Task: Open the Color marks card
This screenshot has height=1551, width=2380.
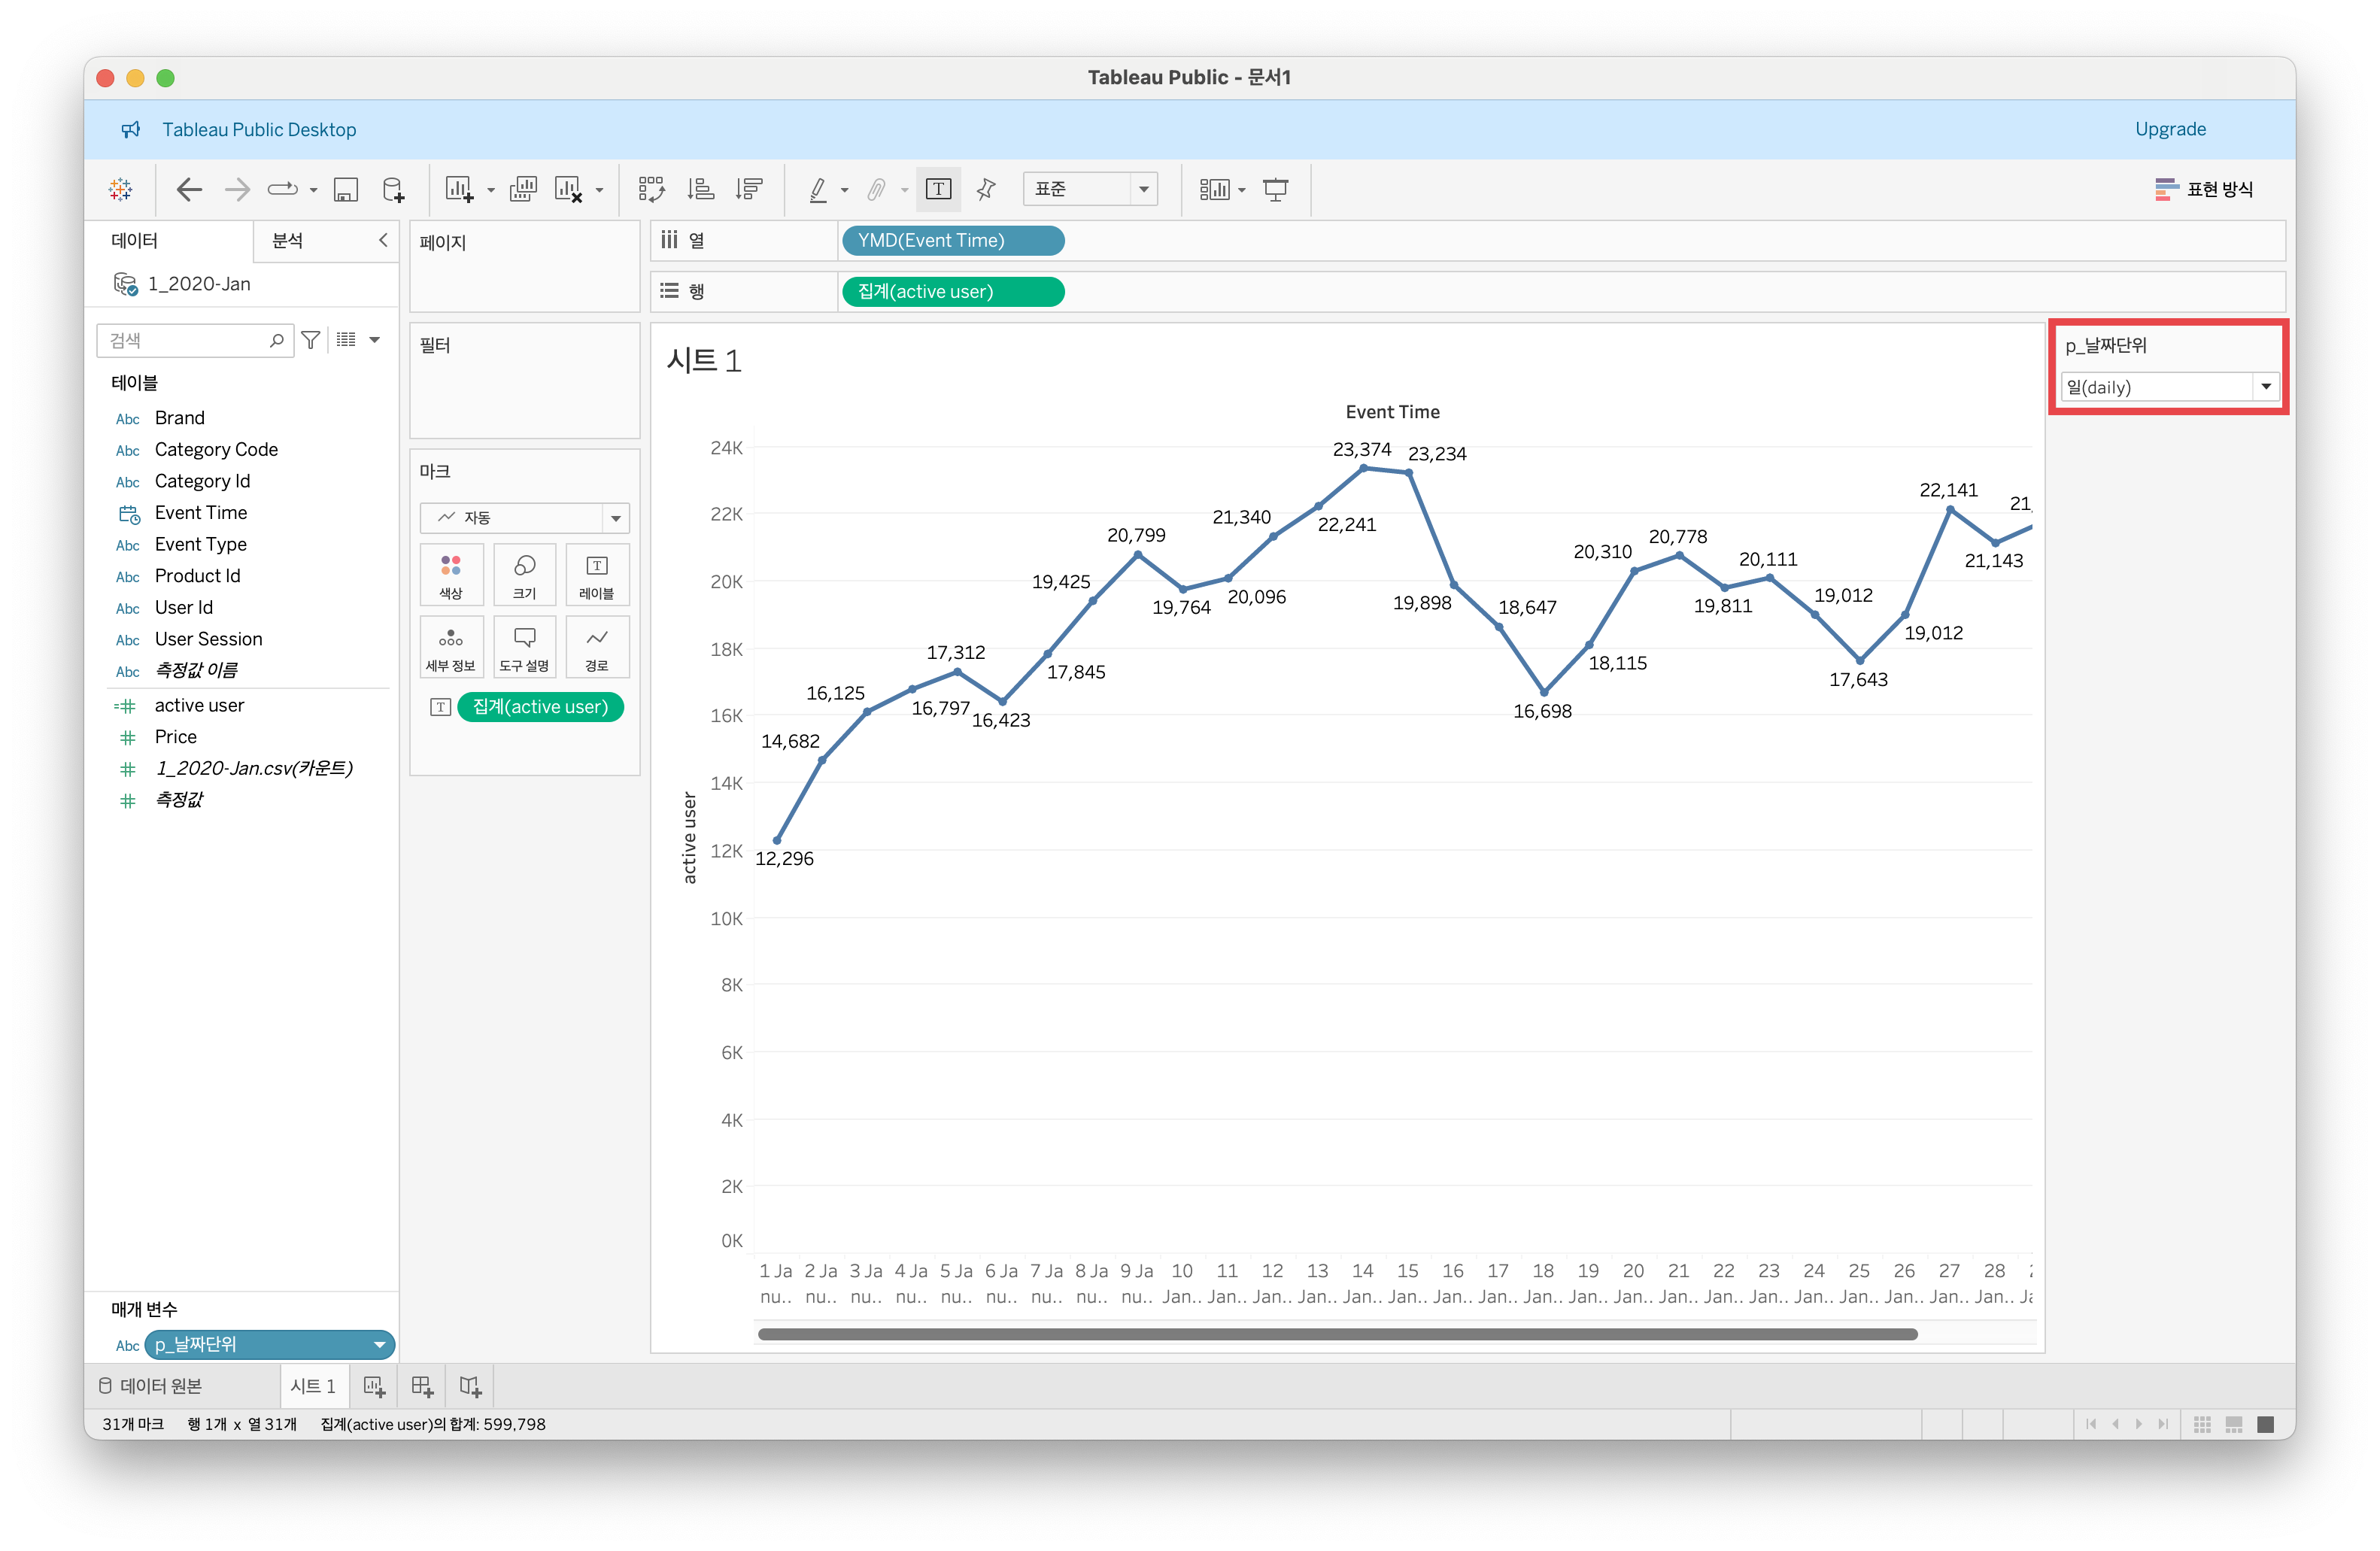Action: tap(451, 575)
